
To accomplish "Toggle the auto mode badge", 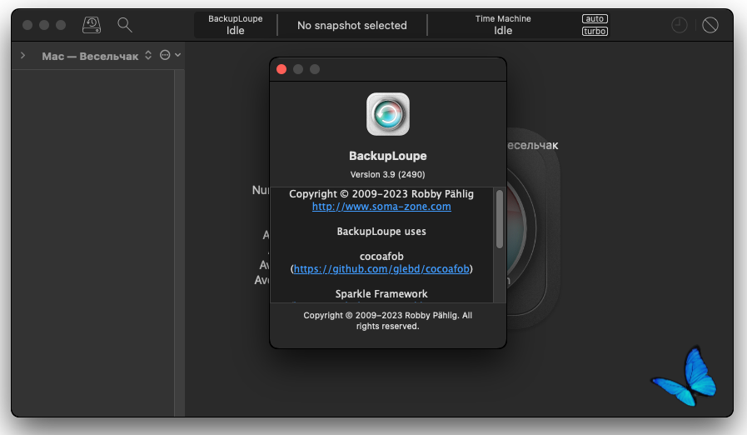I will pyautogui.click(x=595, y=18).
